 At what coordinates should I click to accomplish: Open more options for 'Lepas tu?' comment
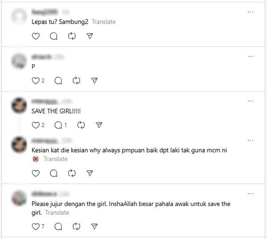tap(251, 12)
